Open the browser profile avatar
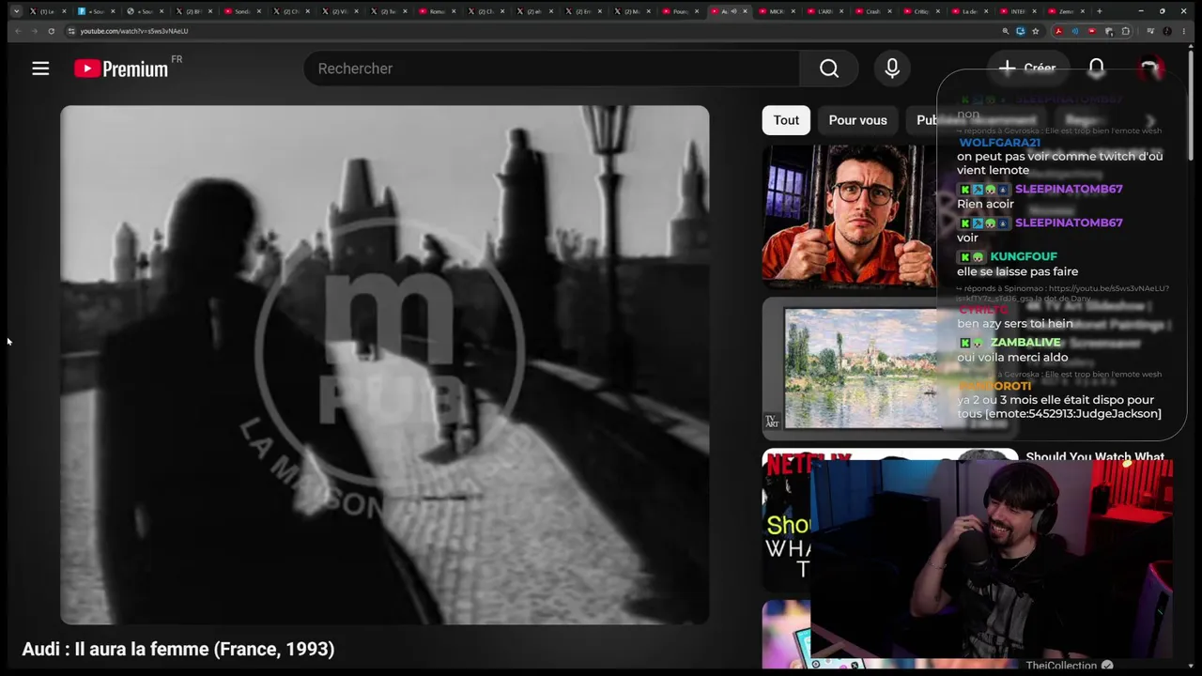 point(1167,31)
